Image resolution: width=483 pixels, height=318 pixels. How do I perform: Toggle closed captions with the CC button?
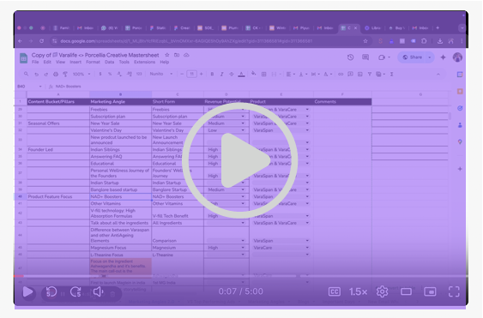(335, 291)
